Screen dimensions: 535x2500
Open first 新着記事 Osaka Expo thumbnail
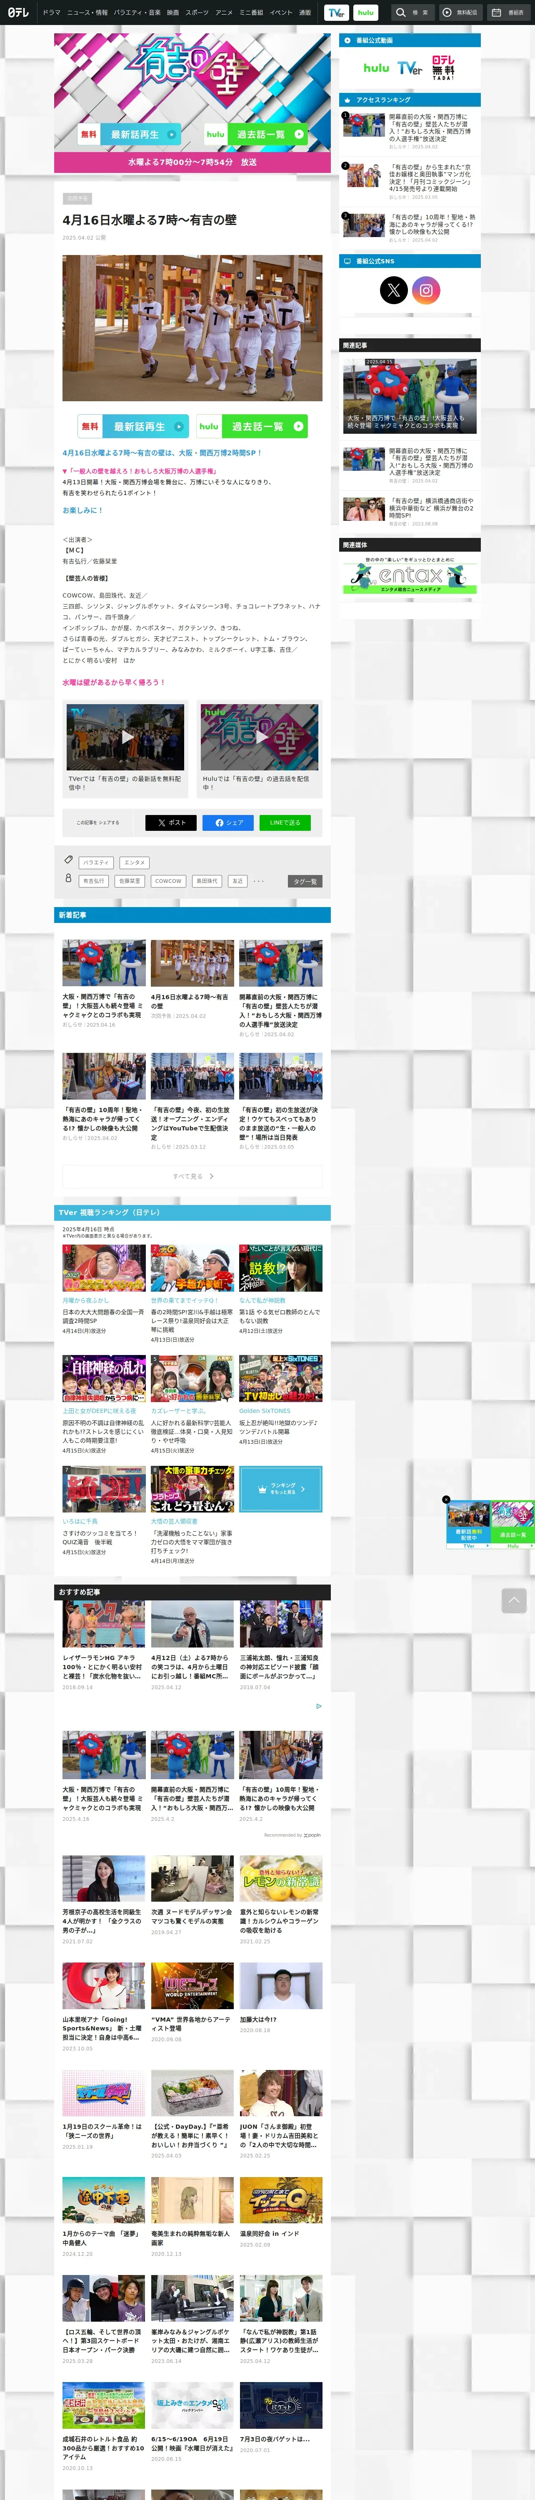[104, 963]
